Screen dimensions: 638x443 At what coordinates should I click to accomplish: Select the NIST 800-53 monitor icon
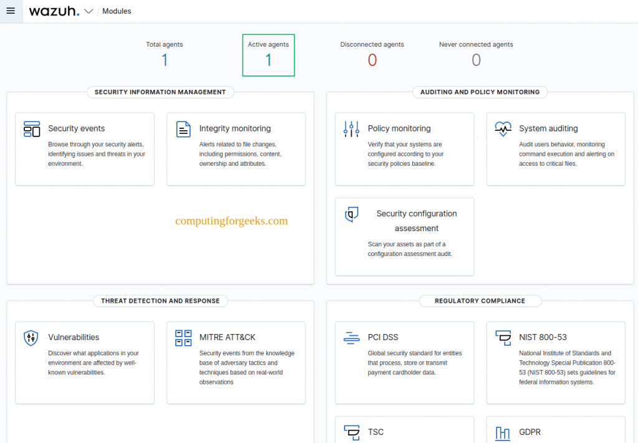[x=503, y=337]
